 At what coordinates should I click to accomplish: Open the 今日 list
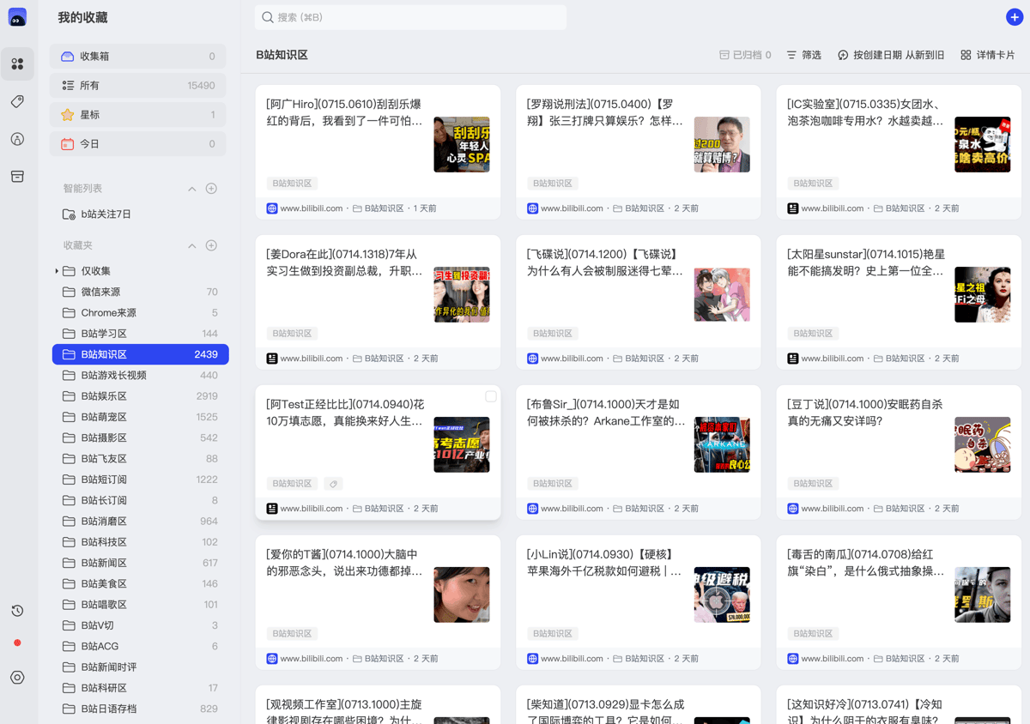pyautogui.click(x=138, y=144)
